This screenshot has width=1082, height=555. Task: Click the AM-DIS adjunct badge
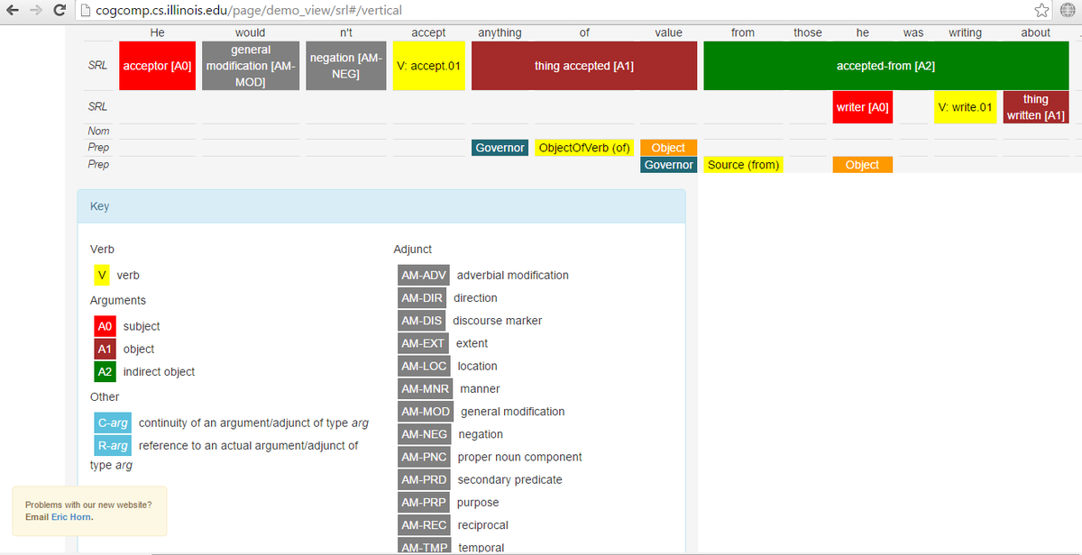coord(421,321)
